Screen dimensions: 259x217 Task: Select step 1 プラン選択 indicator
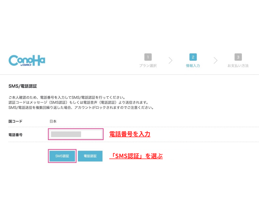148,61
